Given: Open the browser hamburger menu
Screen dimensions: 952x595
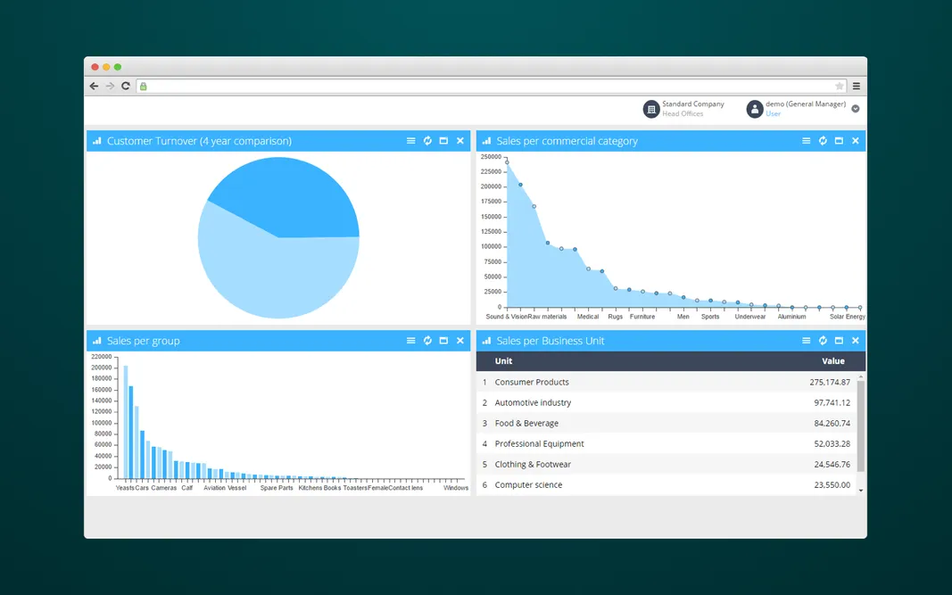Looking at the screenshot, I should [856, 86].
